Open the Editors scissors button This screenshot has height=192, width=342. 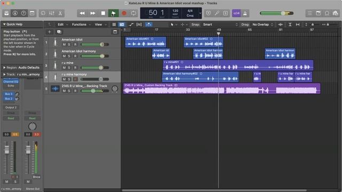(x=60, y=13)
